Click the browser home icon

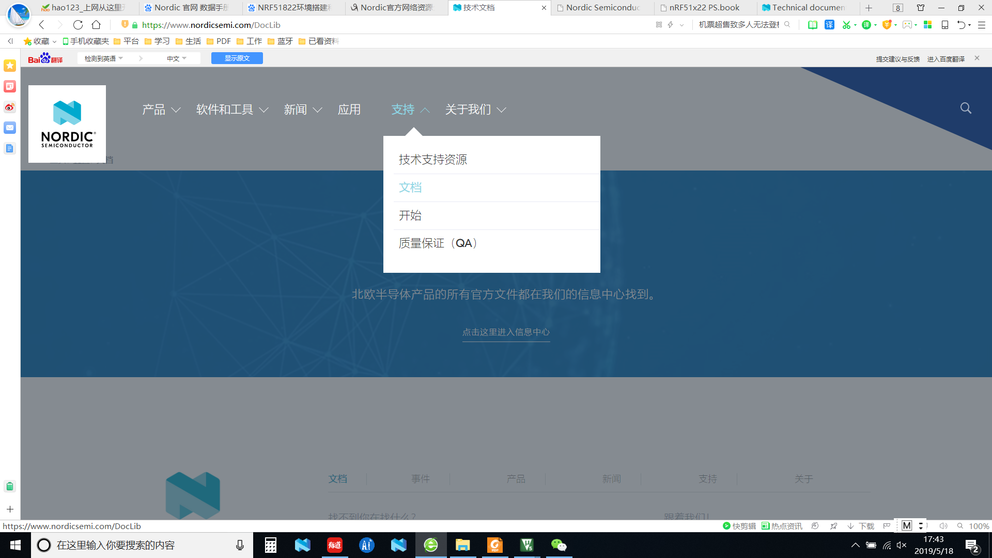[x=96, y=25]
